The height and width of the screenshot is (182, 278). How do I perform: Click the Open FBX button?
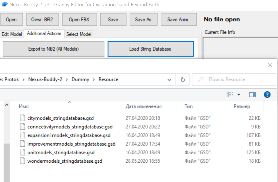[x=79, y=20]
